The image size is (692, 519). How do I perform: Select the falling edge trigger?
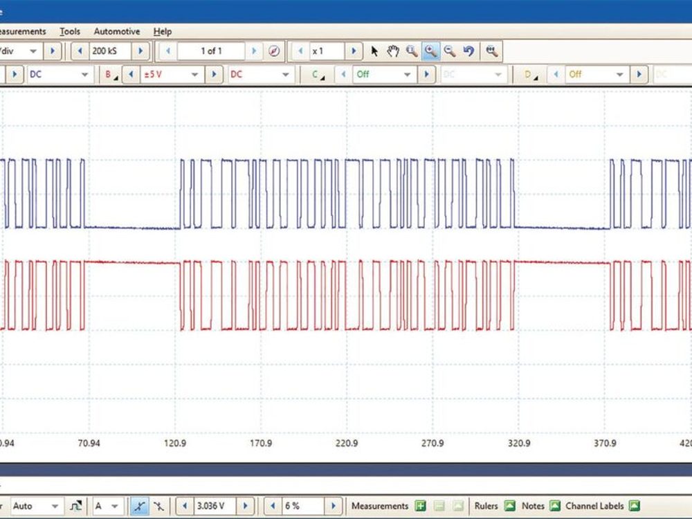tap(158, 506)
